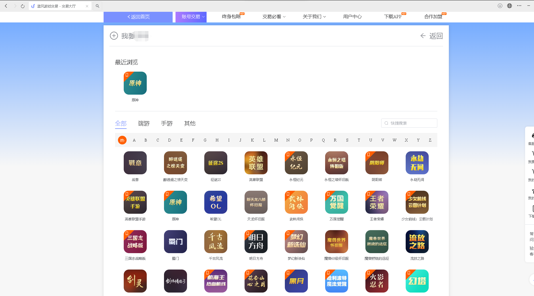
Task: Click the 哈利波特魔法觉醒 game icon
Action: pos(336,281)
